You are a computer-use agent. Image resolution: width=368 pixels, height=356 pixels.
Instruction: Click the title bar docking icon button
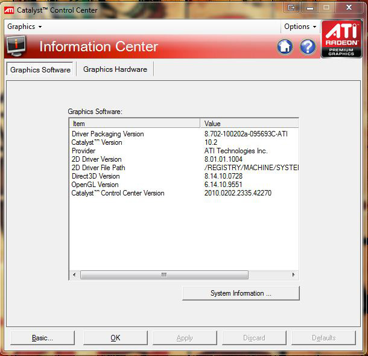pos(291,8)
